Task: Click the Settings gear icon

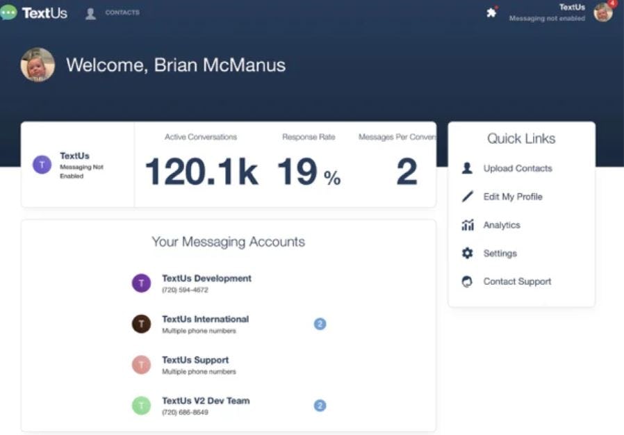Action: tap(468, 253)
